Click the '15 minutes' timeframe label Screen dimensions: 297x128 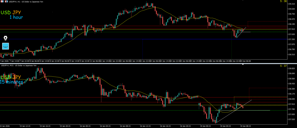12,82
